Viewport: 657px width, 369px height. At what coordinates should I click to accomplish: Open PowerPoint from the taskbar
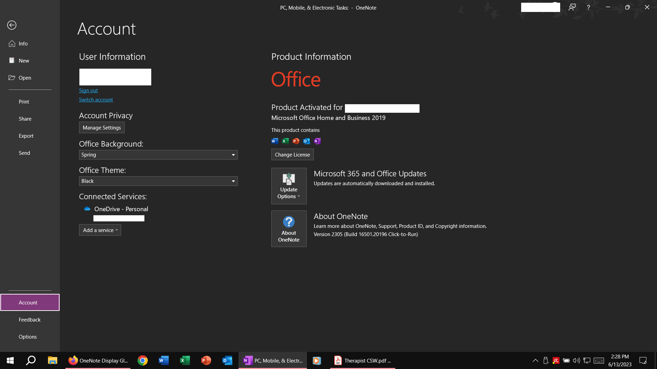206,360
